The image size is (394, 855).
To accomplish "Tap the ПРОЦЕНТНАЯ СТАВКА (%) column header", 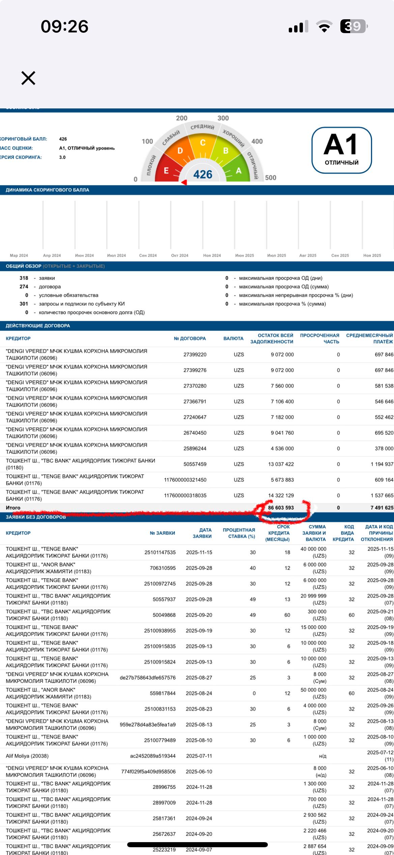I will 238,533.
